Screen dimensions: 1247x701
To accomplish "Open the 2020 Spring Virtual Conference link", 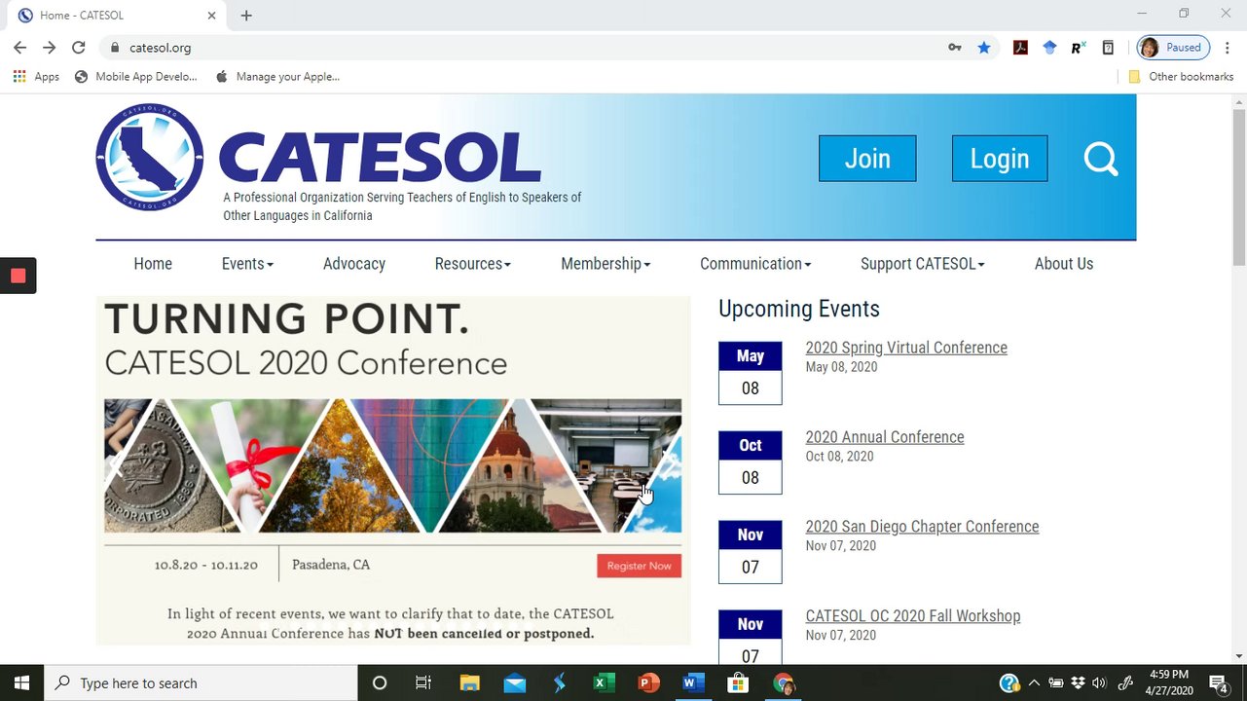I will 906,348.
